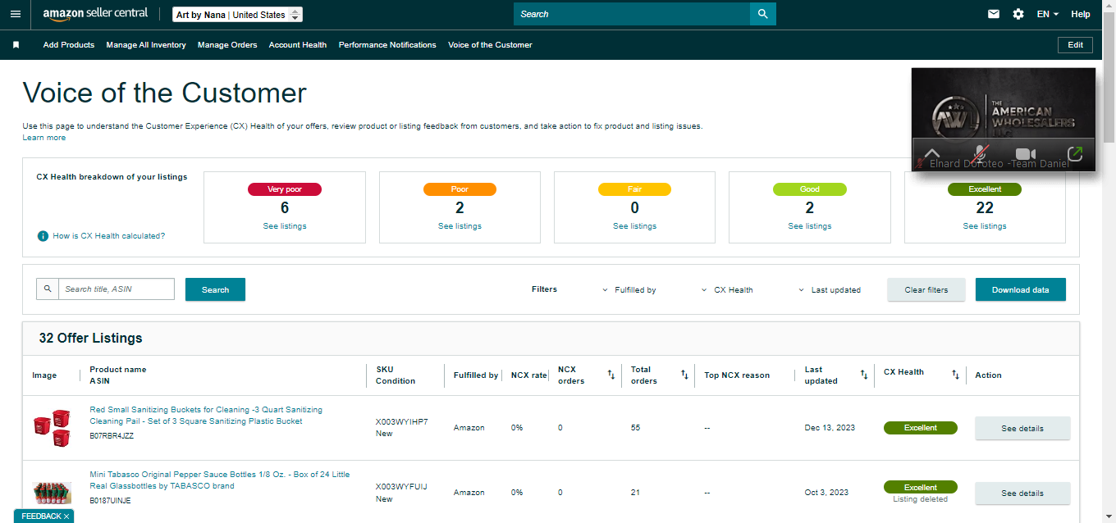Expand the video overlay with up chevron
Viewport: 1116px width, 523px height.
click(932, 153)
